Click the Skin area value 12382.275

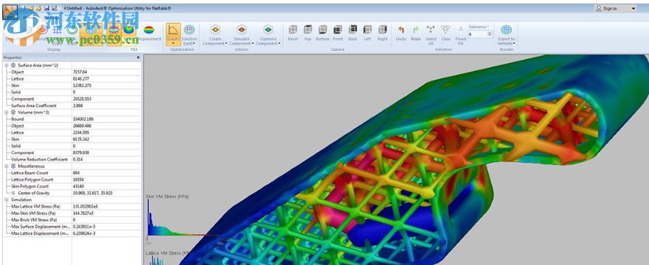click(x=81, y=85)
